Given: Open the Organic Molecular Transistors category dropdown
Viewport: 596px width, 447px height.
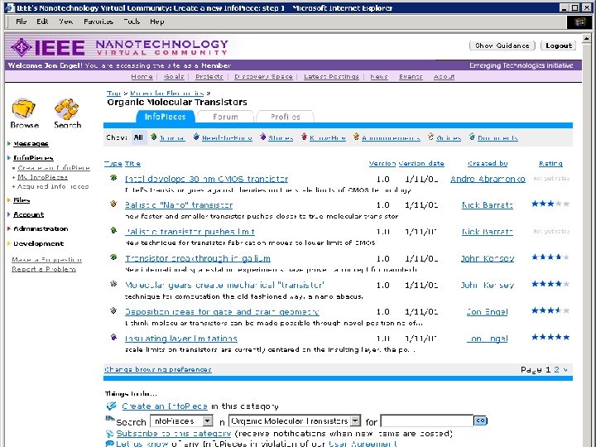Looking at the screenshot, I should 355,421.
